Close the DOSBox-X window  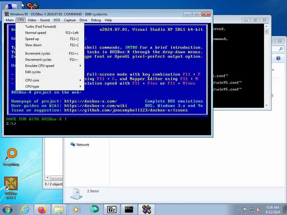[x=206, y=14]
